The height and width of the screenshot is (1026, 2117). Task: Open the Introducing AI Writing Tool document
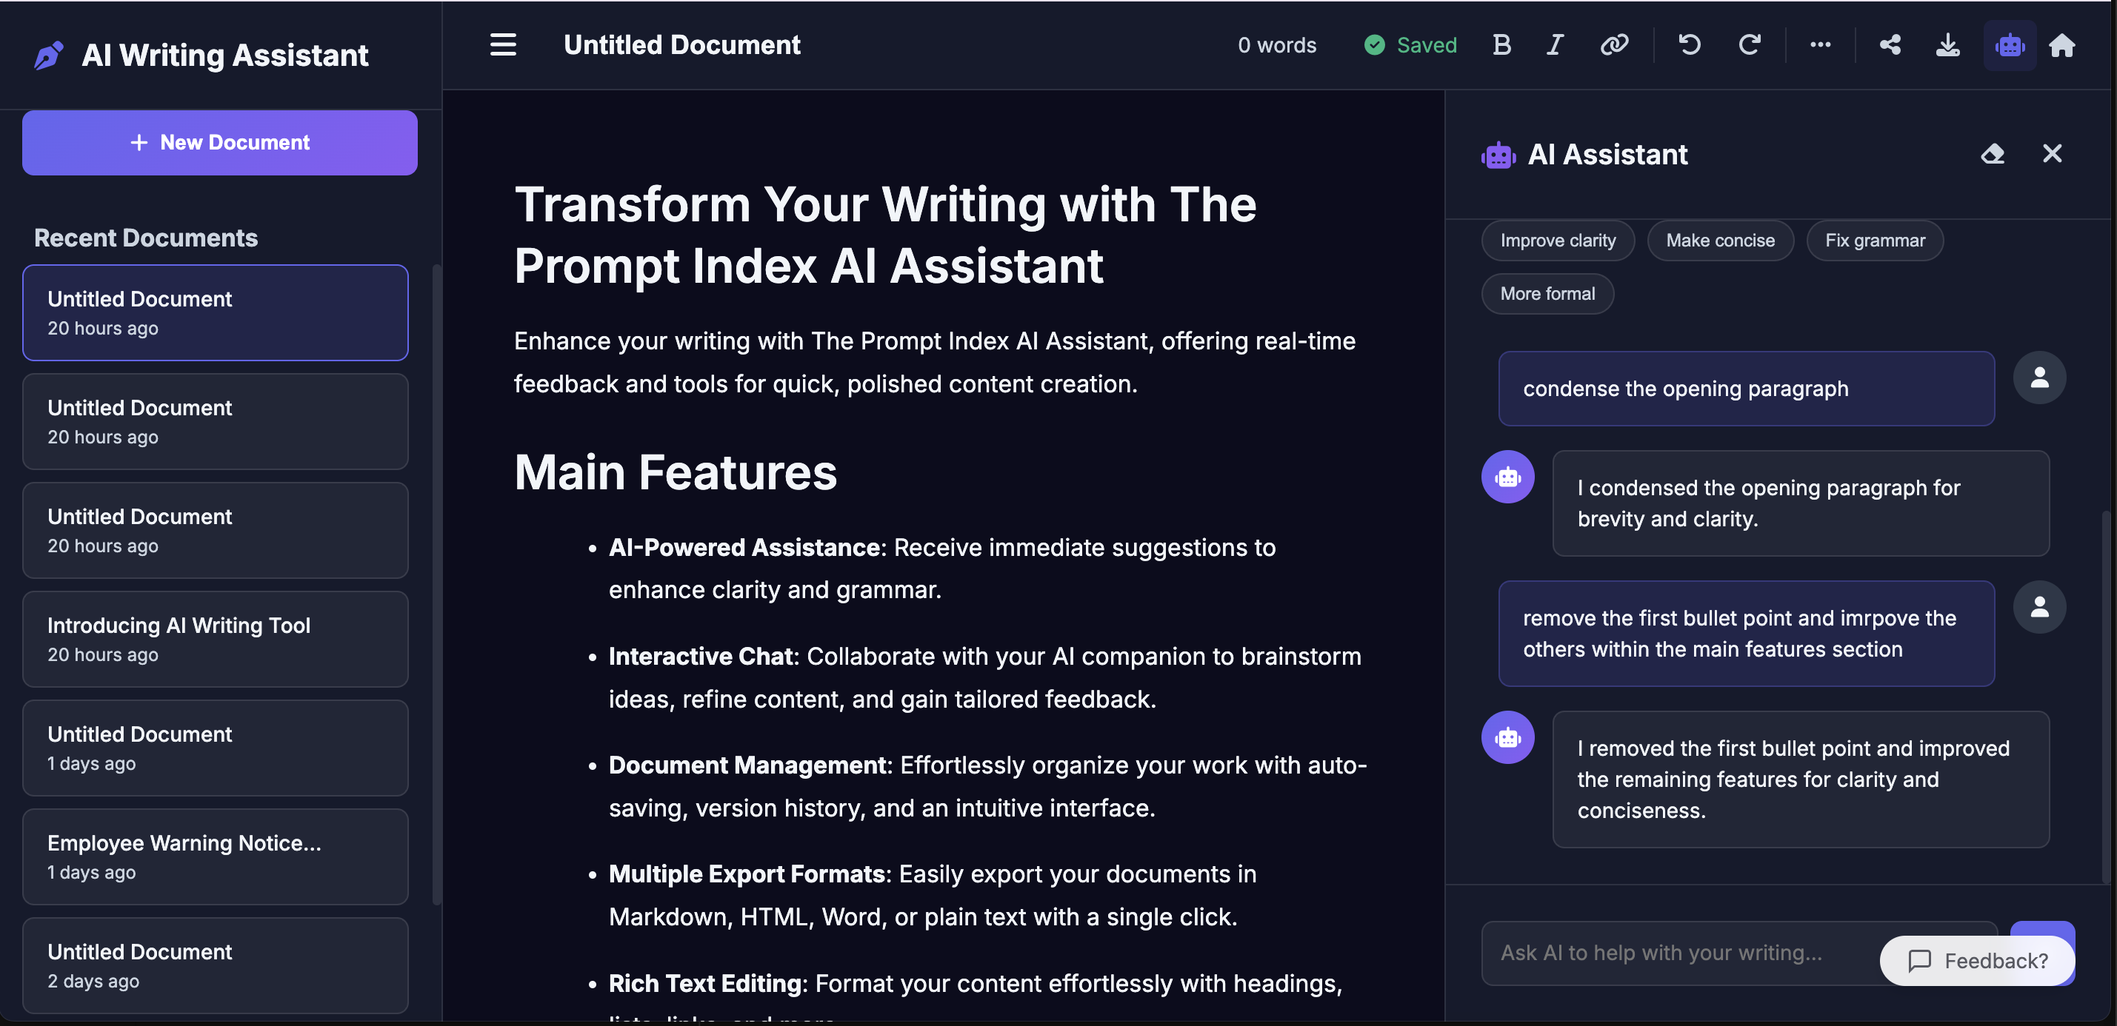(216, 639)
